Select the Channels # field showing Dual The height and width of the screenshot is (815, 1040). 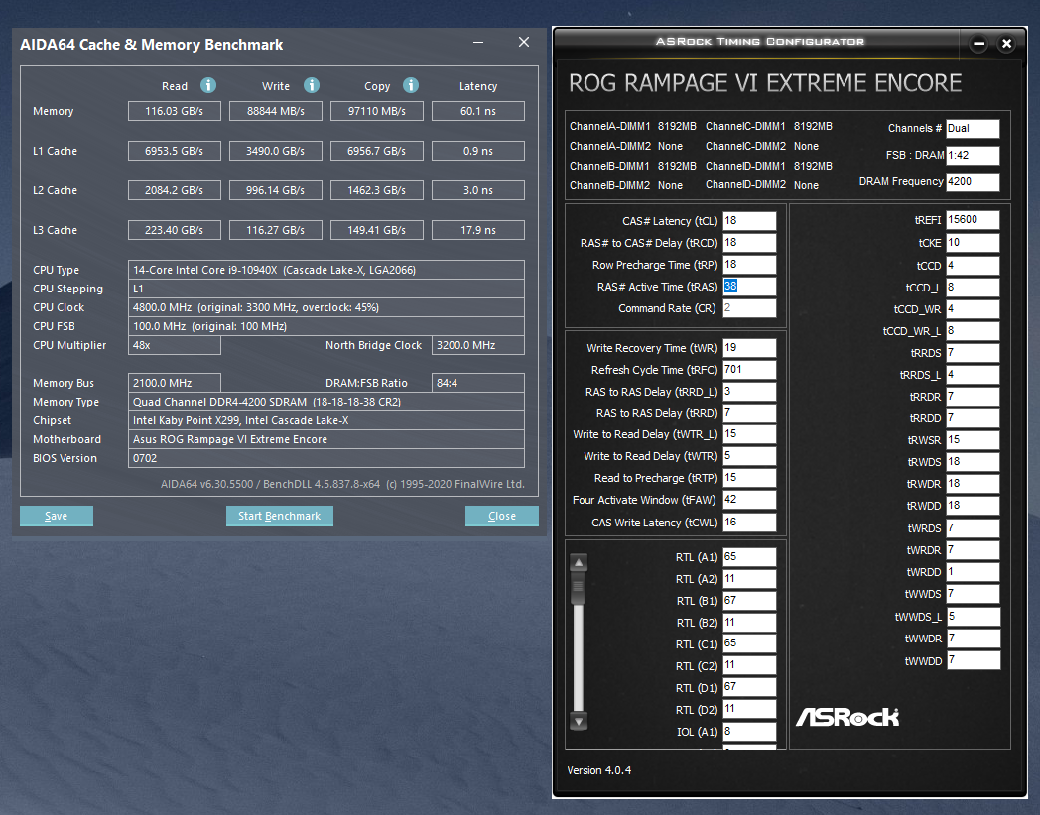pyautogui.click(x=973, y=129)
